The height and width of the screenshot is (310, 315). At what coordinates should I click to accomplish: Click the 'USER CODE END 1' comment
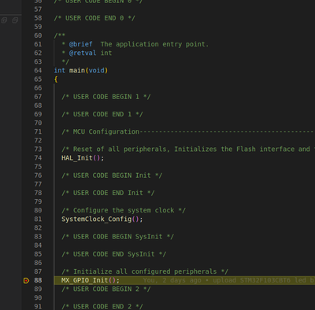pos(102,114)
